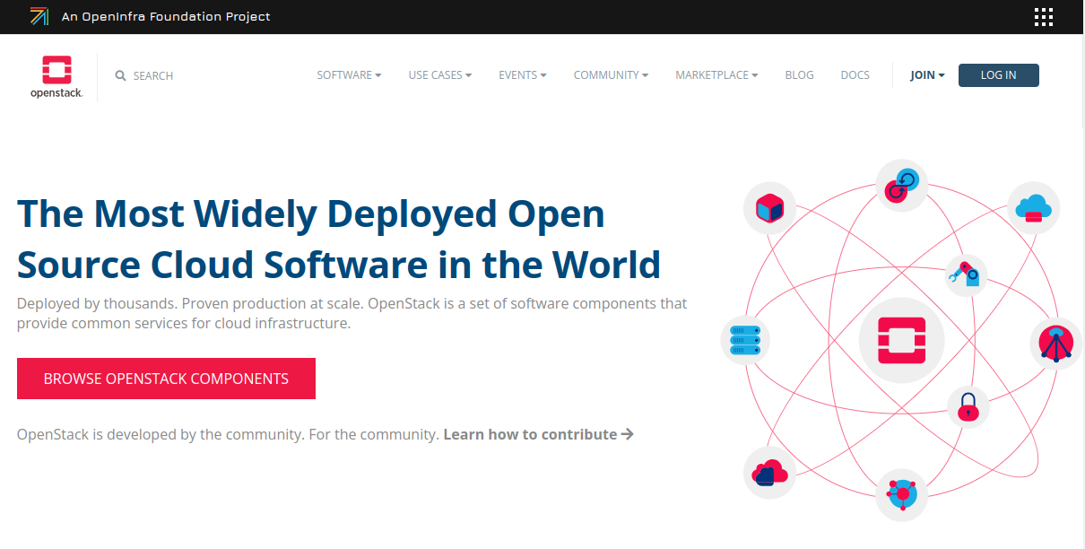
Task: Open the Use Cases dropdown
Action: [x=440, y=75]
